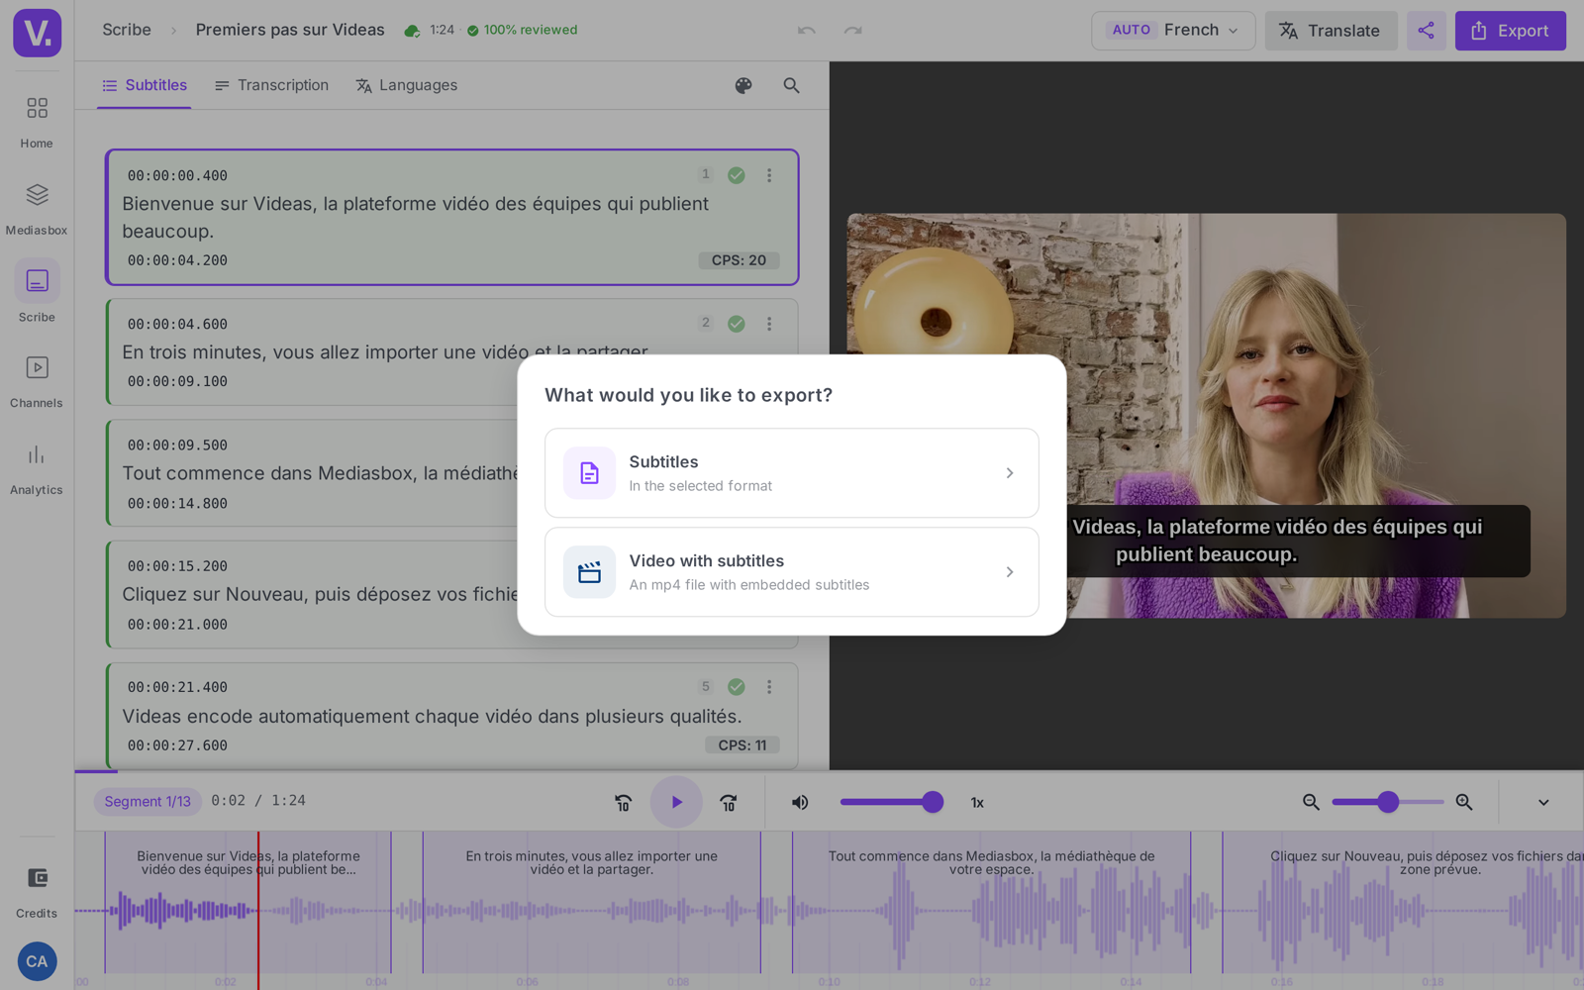
Task: Click the cloud saved status icon
Action: click(412, 31)
